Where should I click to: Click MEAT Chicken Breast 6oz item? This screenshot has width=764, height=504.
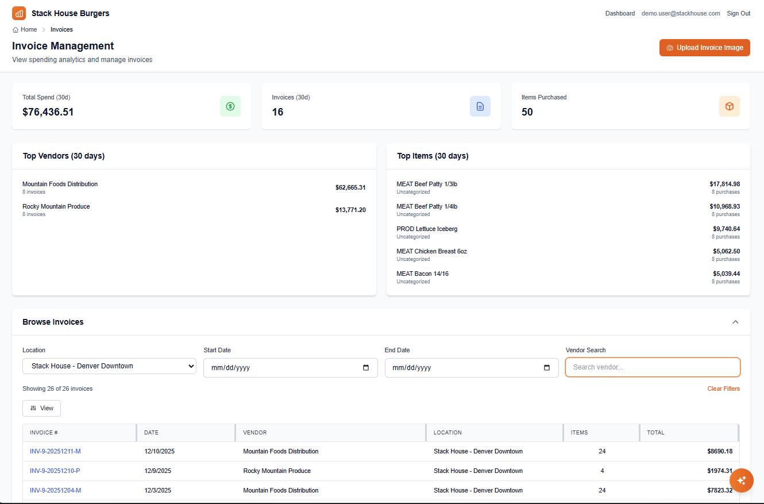pyautogui.click(x=431, y=252)
